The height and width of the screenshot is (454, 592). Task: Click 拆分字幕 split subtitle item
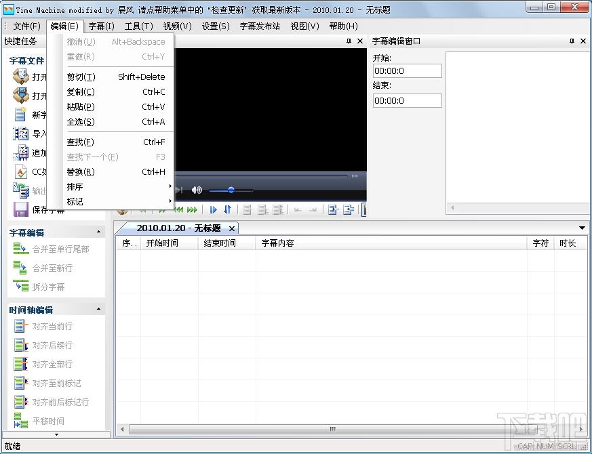point(39,287)
